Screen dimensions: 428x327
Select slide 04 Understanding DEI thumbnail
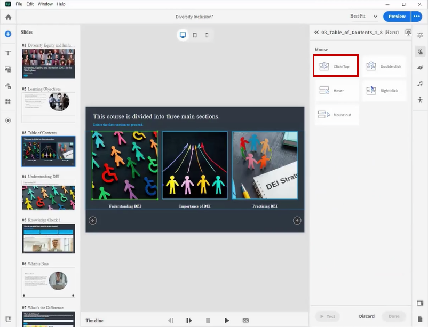click(49, 195)
